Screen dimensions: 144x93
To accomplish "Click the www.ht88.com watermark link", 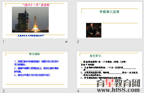I will click(118, 90).
